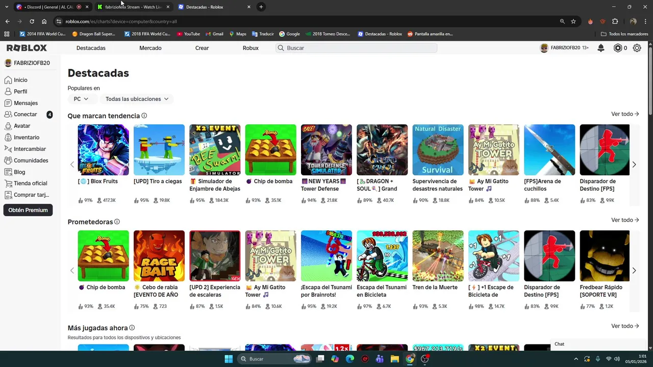Open the Roblox settings gear
653x367 pixels.
[637, 48]
